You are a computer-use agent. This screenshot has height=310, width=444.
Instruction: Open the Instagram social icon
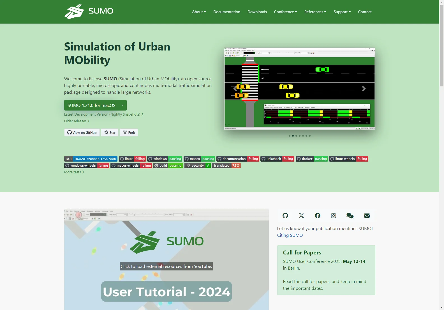tap(334, 215)
